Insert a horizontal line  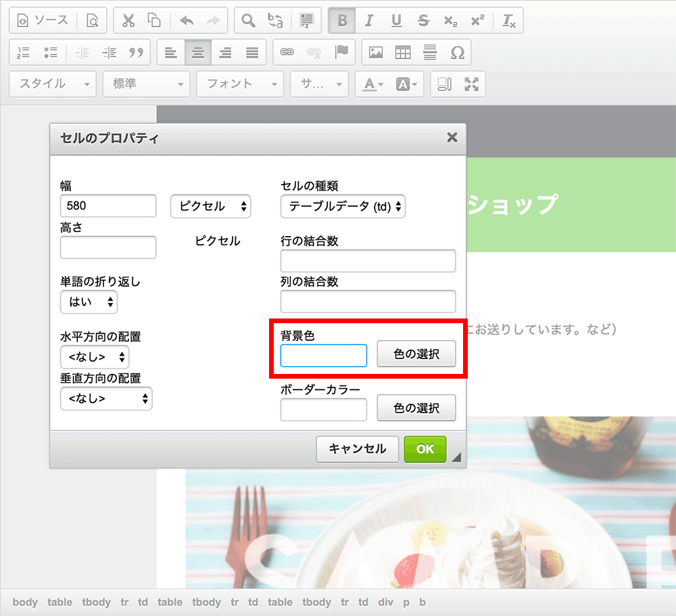point(430,52)
